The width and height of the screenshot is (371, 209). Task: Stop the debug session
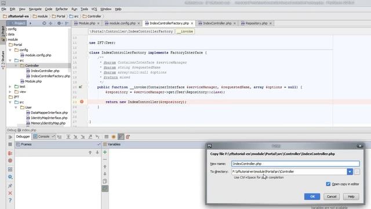(x=10, y=145)
